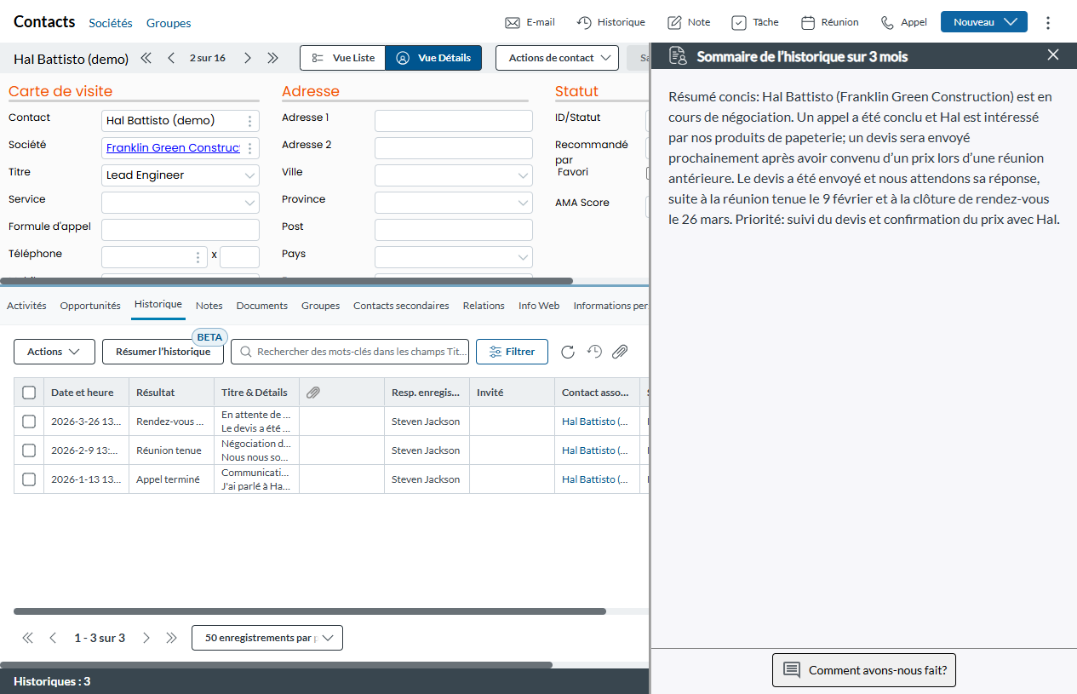Go to next contact record

(x=247, y=58)
